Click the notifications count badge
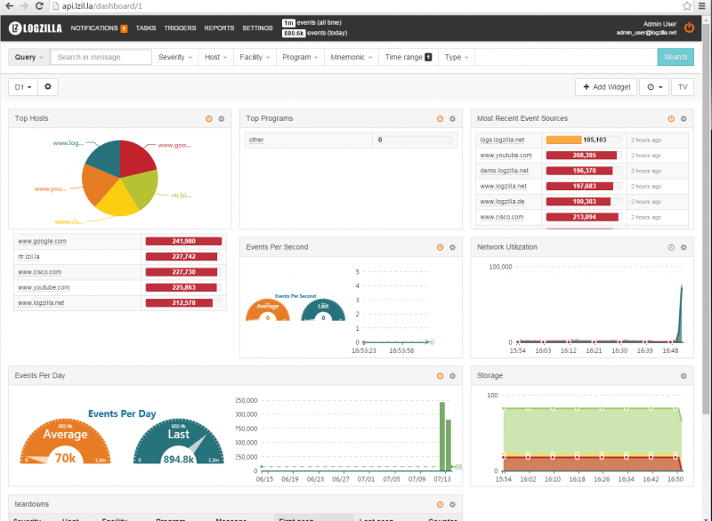The width and height of the screenshot is (712, 521). [124, 28]
